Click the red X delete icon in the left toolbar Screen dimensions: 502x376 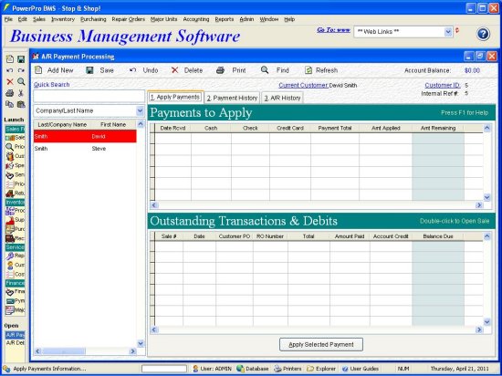pyautogui.click(x=10, y=81)
